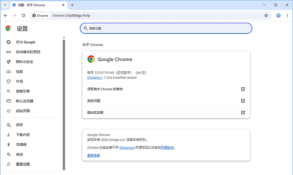Click the speedometer performance icon

(x=9, y=72)
